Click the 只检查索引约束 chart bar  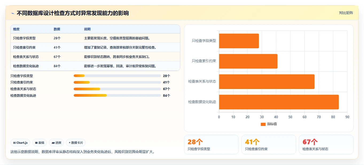pyautogui.click(x=248, y=61)
